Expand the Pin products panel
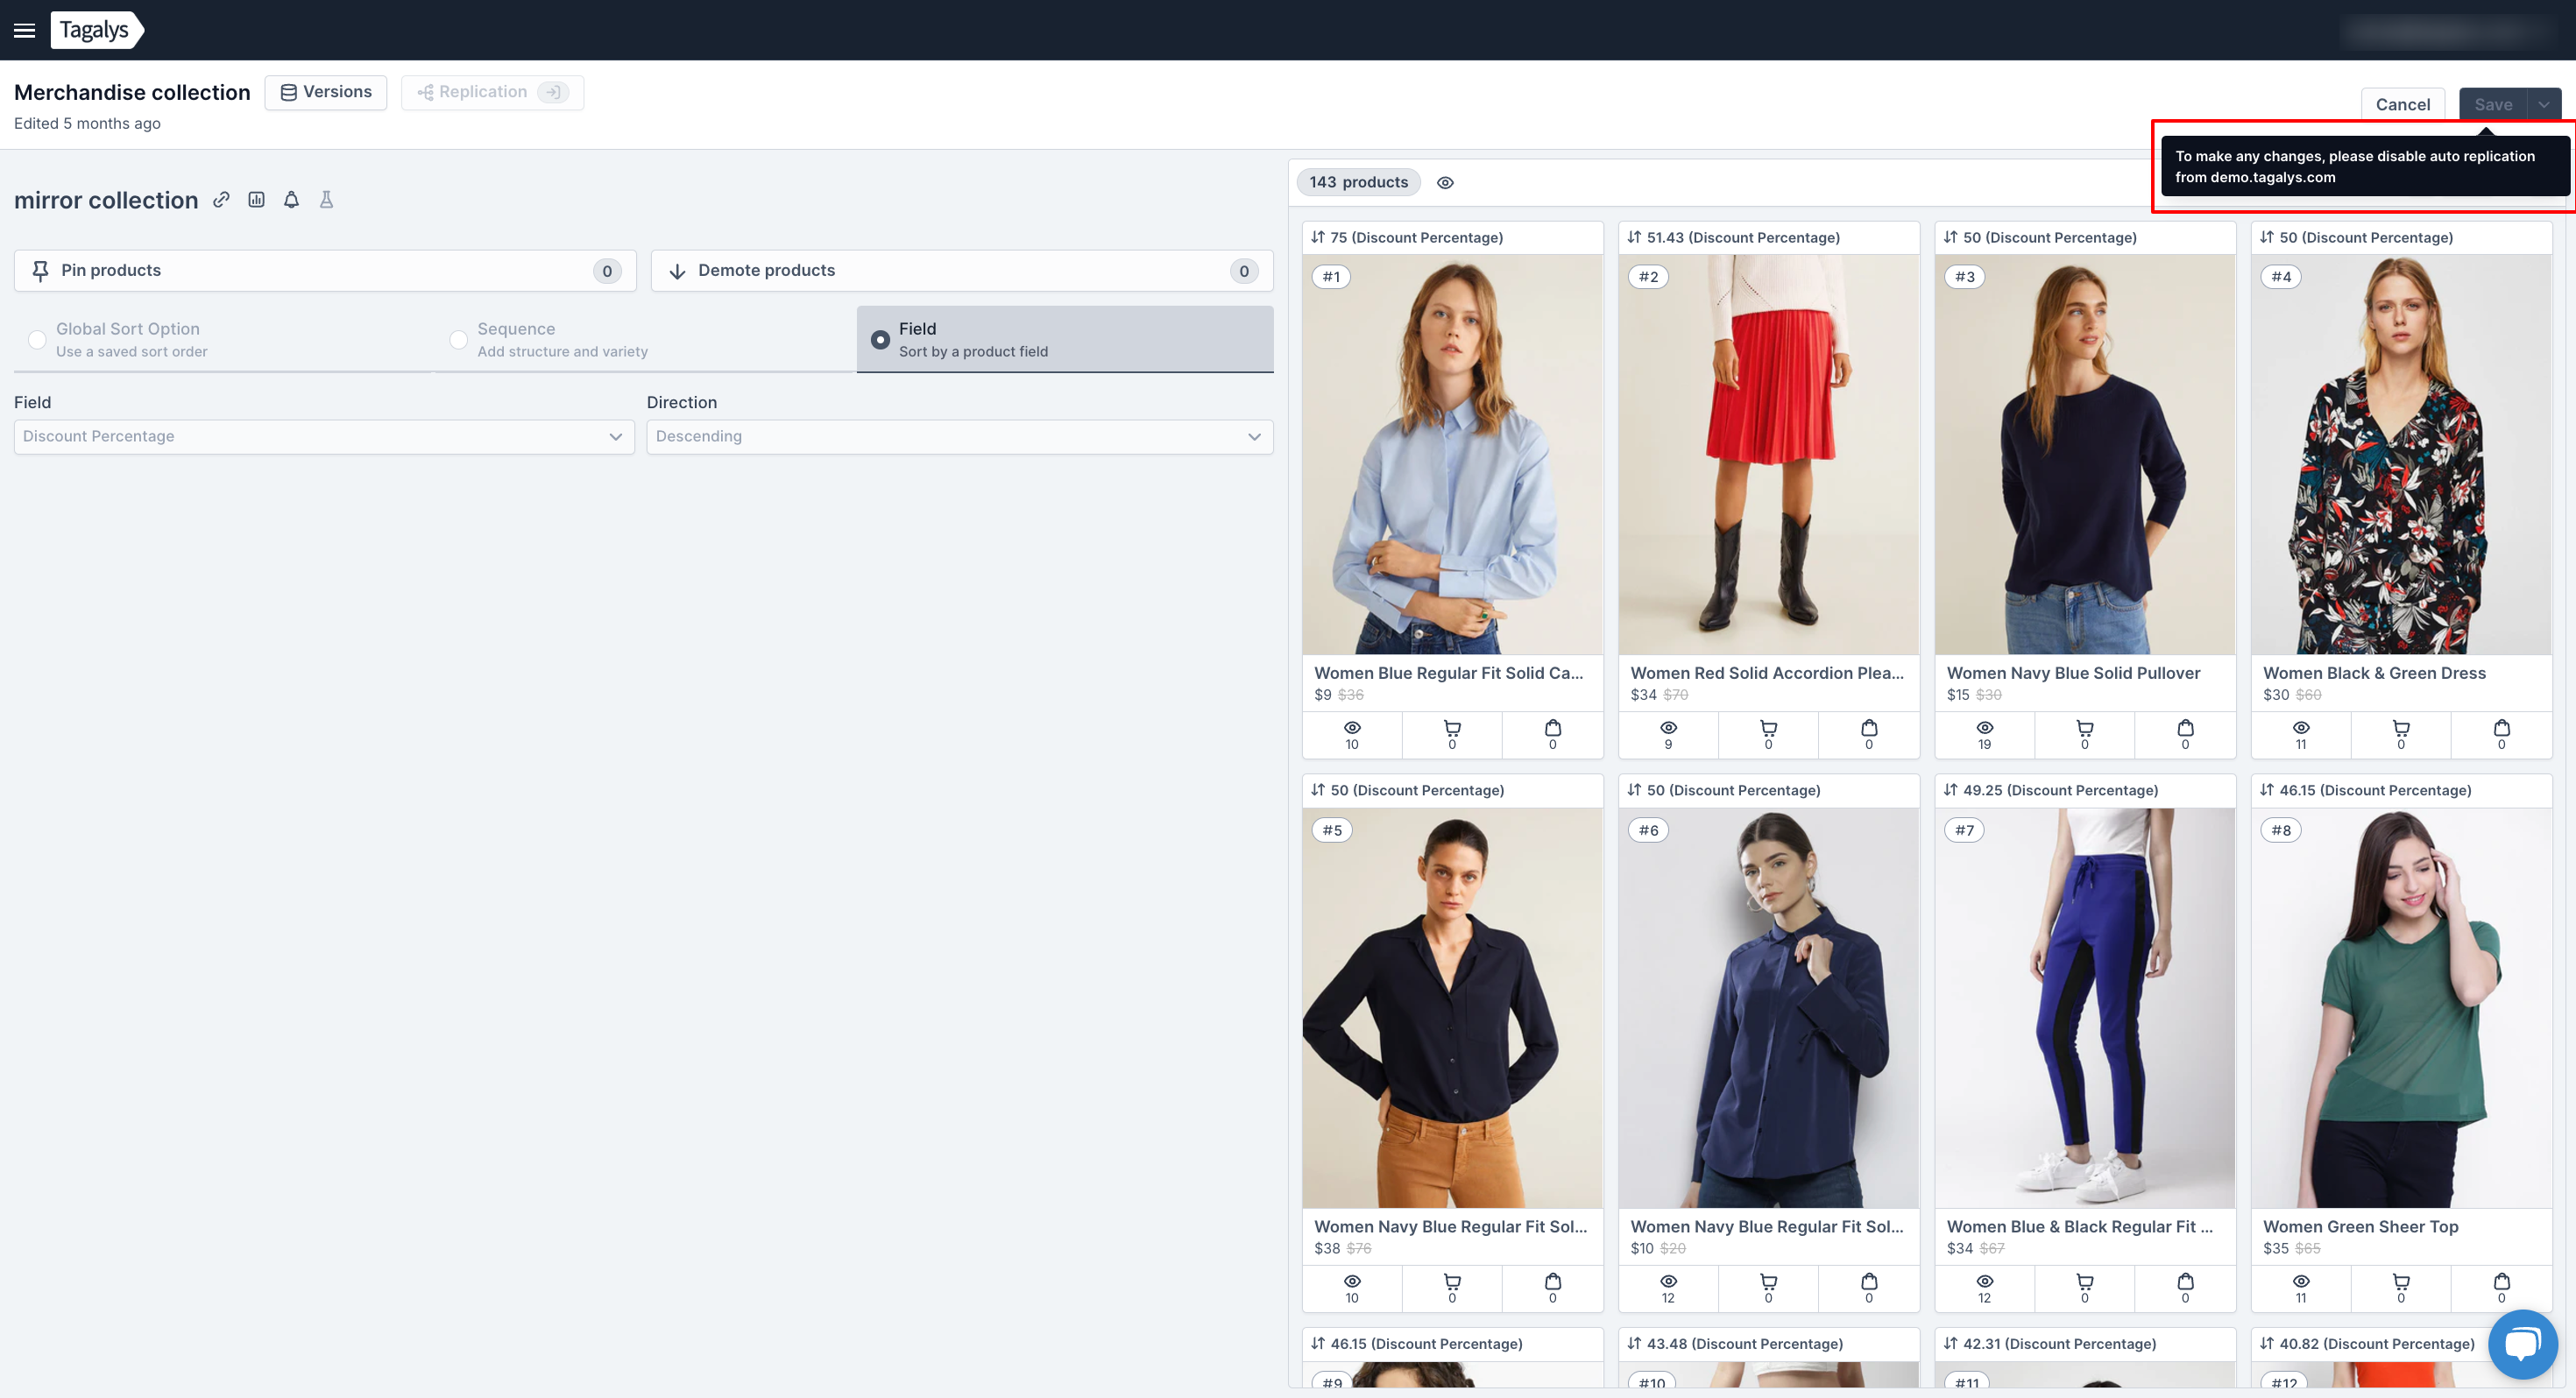 point(325,271)
